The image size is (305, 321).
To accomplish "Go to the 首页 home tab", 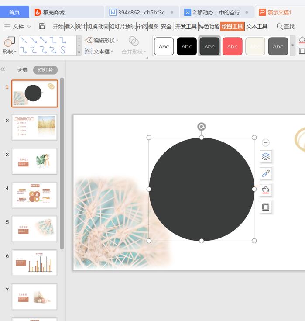I will tap(14, 12).
